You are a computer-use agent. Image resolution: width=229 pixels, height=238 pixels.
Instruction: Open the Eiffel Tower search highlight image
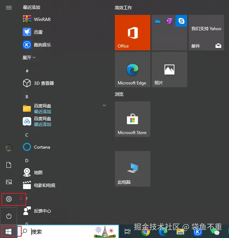[x=105, y=232]
